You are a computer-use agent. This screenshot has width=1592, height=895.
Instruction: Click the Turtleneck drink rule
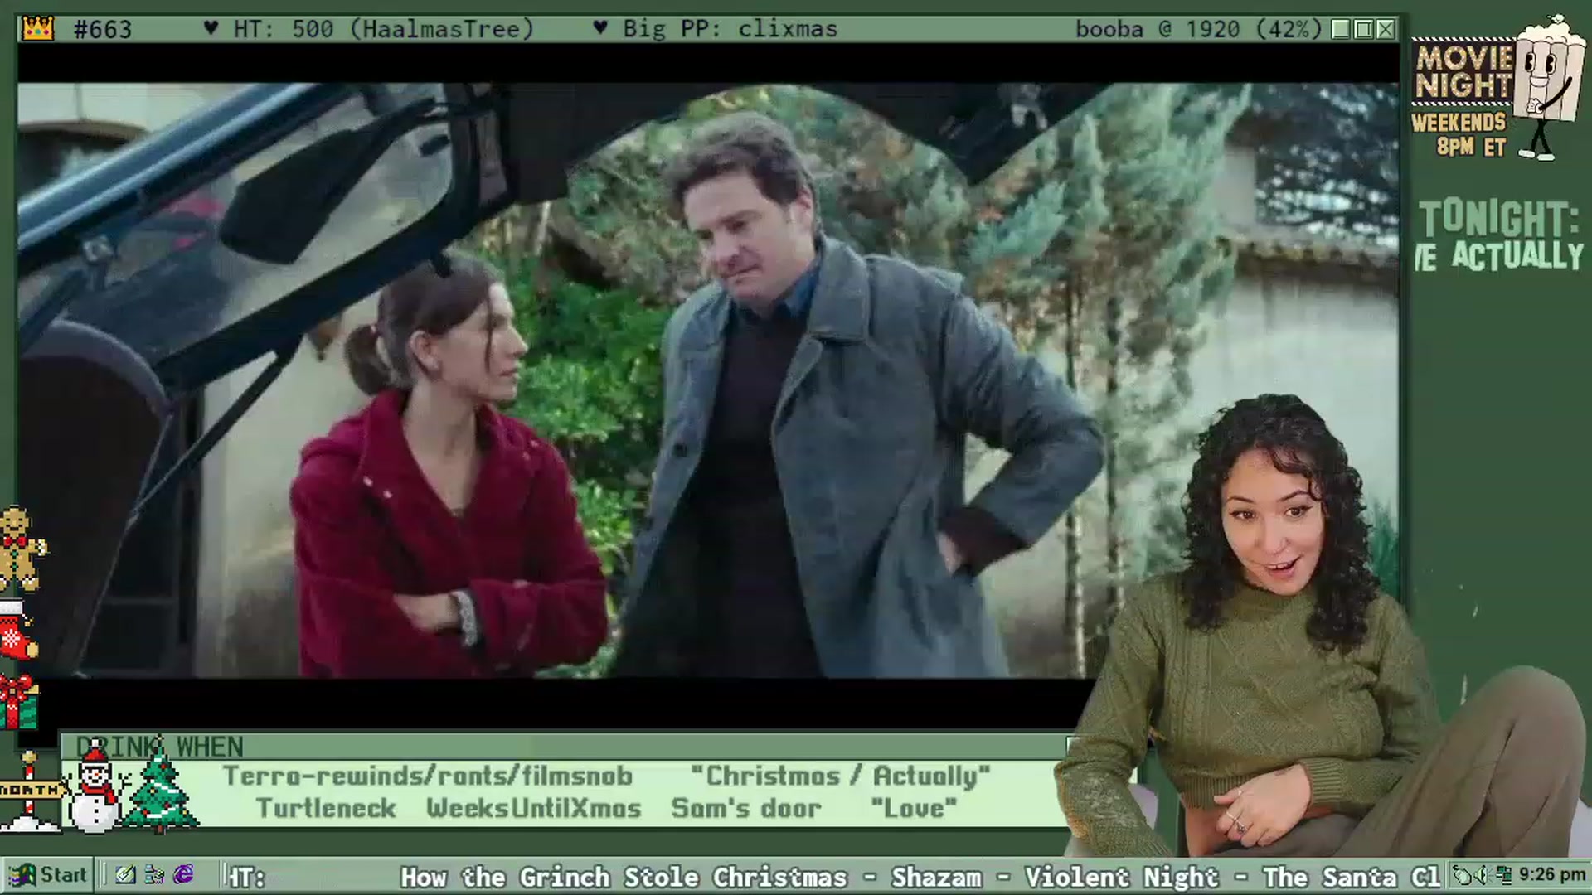pyautogui.click(x=325, y=809)
